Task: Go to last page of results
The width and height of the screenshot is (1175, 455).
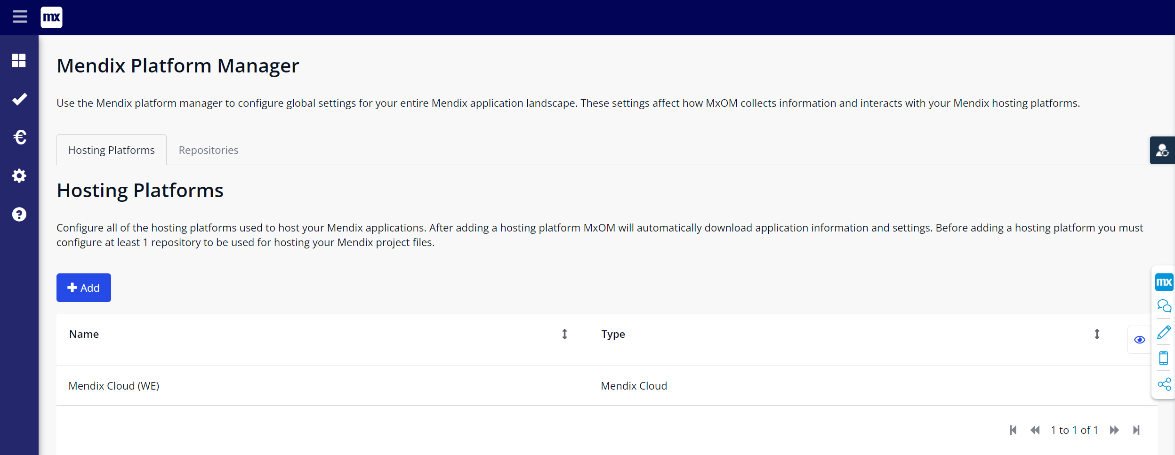Action: tap(1136, 430)
